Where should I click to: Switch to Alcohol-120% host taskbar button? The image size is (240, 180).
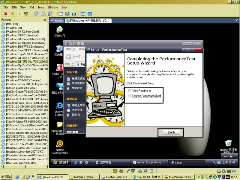coord(115,177)
